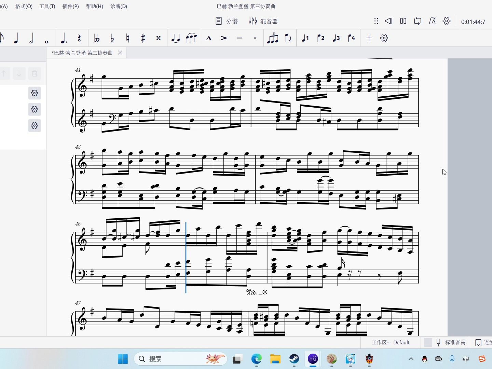Add accent articulation
Image resolution: width=492 pixels, height=369 pixels.
[x=224, y=38]
